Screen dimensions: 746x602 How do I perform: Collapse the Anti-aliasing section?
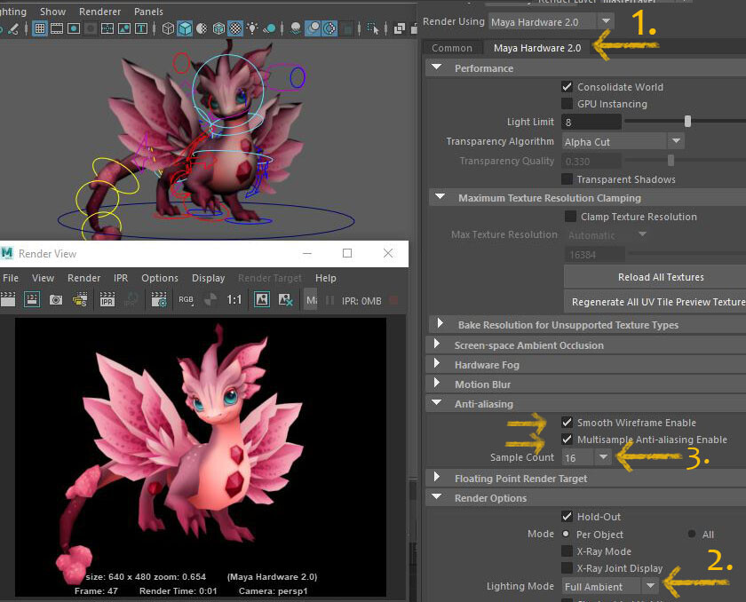click(438, 403)
